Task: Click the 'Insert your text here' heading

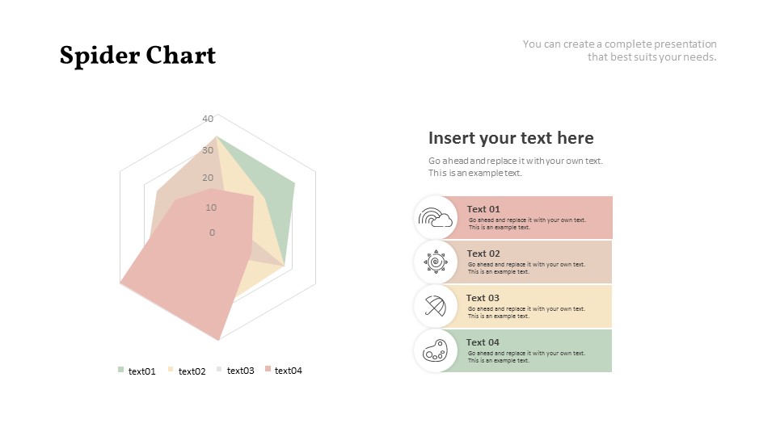Action: [x=511, y=138]
